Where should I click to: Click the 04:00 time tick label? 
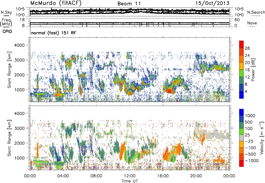coord(63,176)
